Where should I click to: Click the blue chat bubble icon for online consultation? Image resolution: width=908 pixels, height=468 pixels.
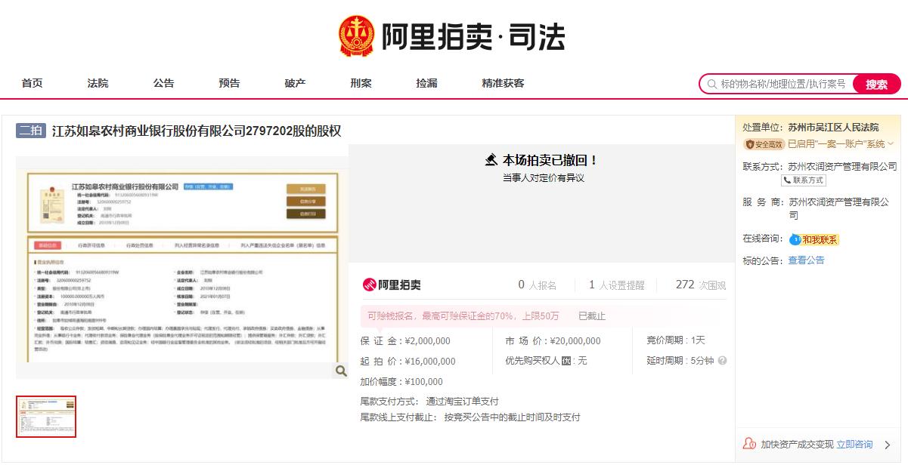tap(795, 239)
